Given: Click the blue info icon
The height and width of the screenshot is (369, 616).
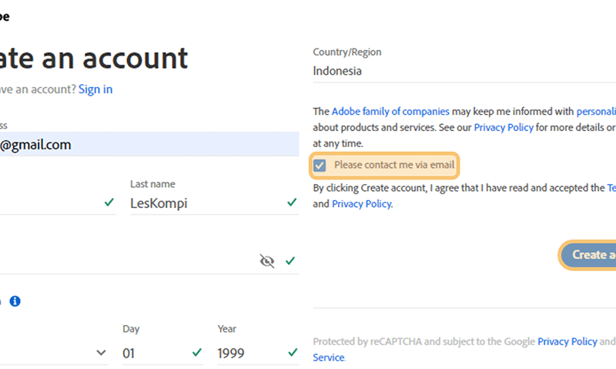Looking at the screenshot, I should click(x=15, y=301).
